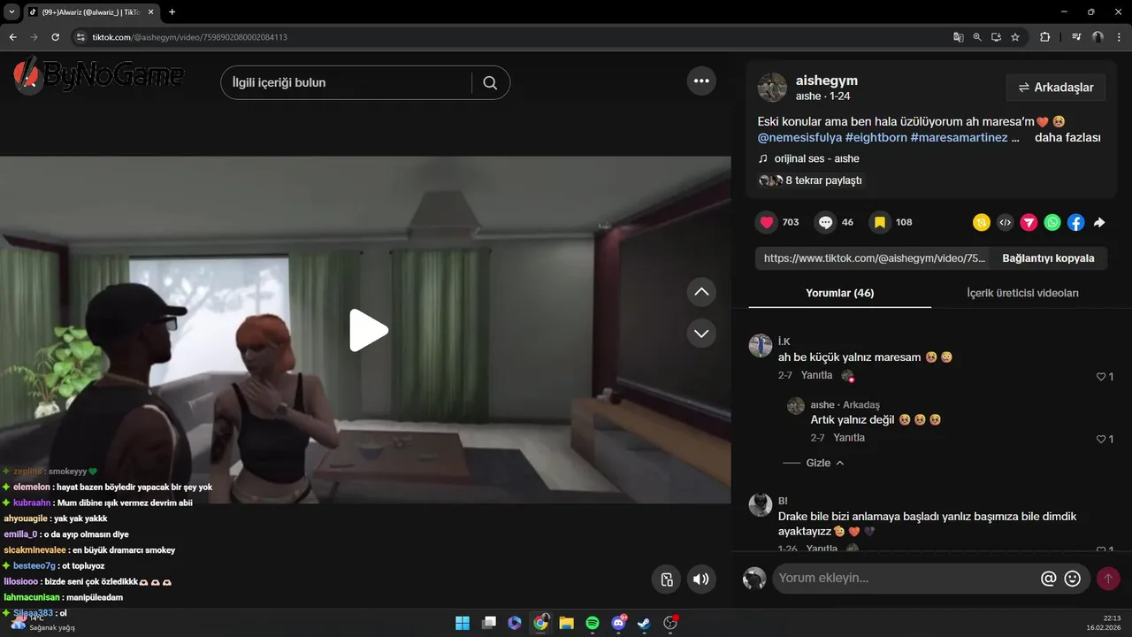Open Steam from the taskbar

tap(645, 623)
